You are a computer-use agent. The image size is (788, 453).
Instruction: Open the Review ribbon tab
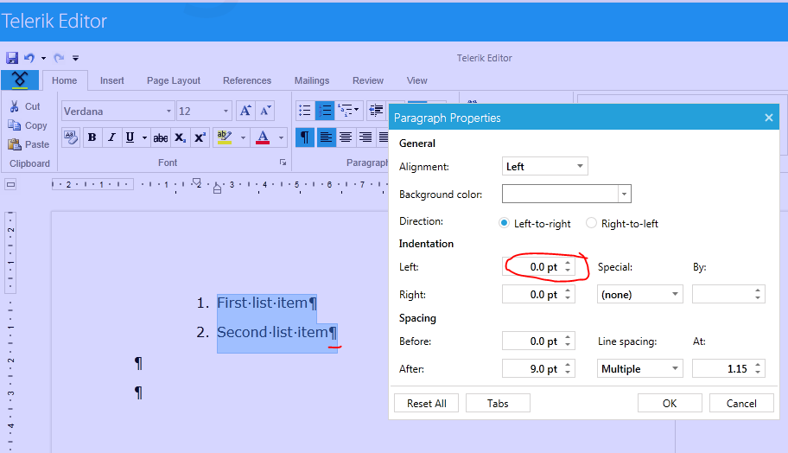pyautogui.click(x=368, y=80)
